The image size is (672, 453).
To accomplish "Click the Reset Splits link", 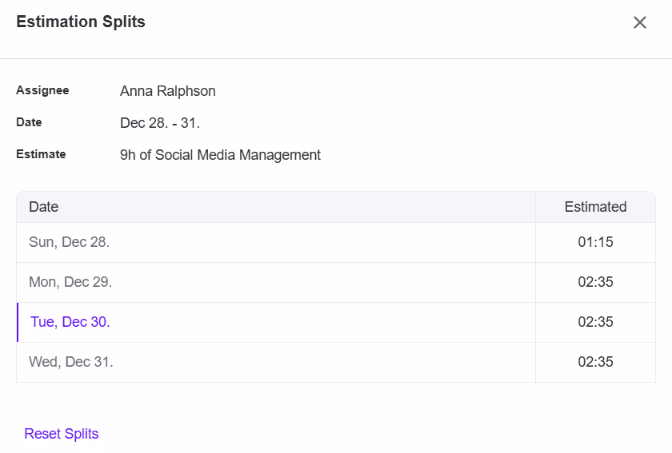I will (62, 434).
